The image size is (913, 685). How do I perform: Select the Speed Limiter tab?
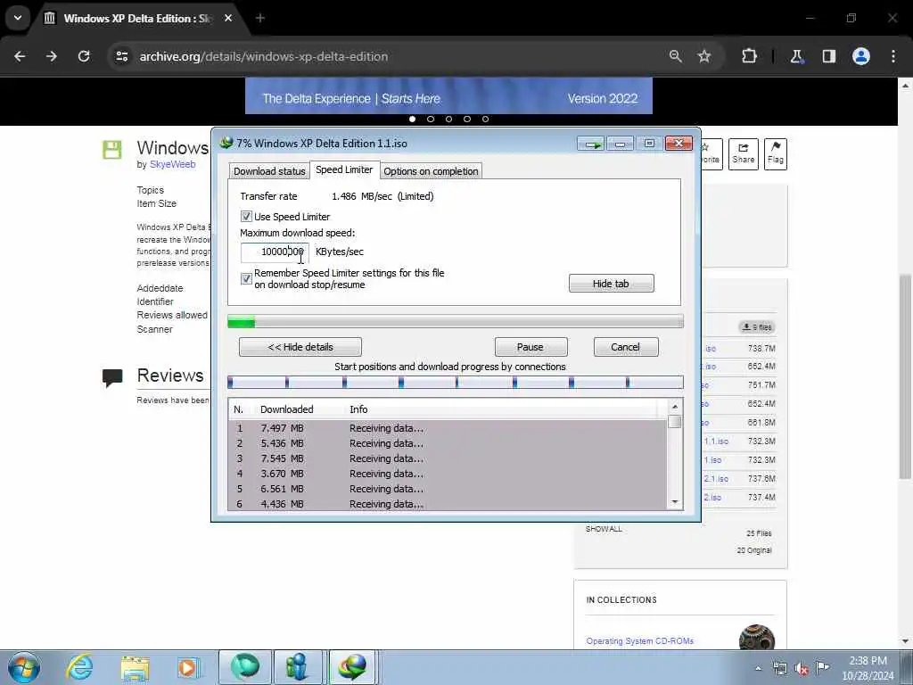pos(344,169)
